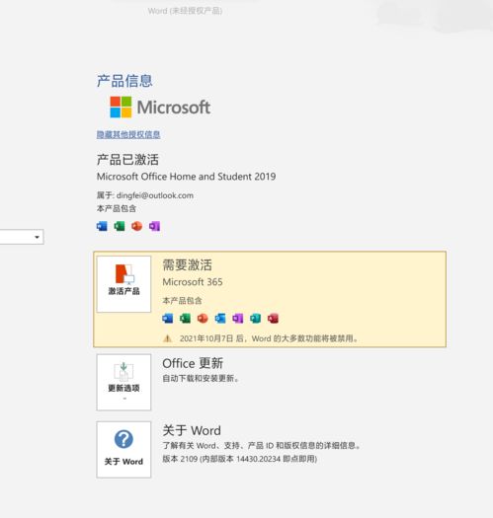
Task: Click the warning triangle next to 2021年10月7日
Action: pos(167,338)
